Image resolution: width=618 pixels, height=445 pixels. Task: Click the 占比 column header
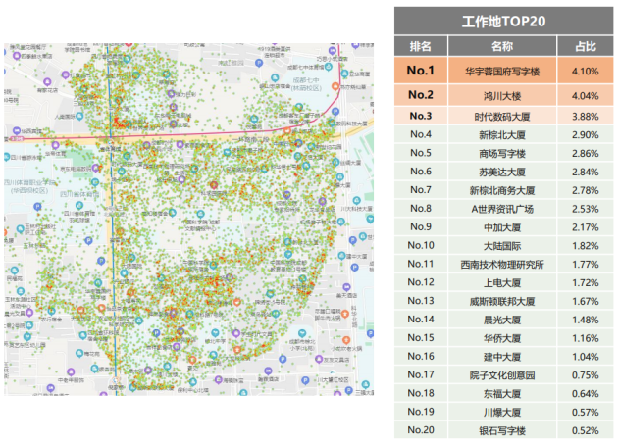[586, 46]
